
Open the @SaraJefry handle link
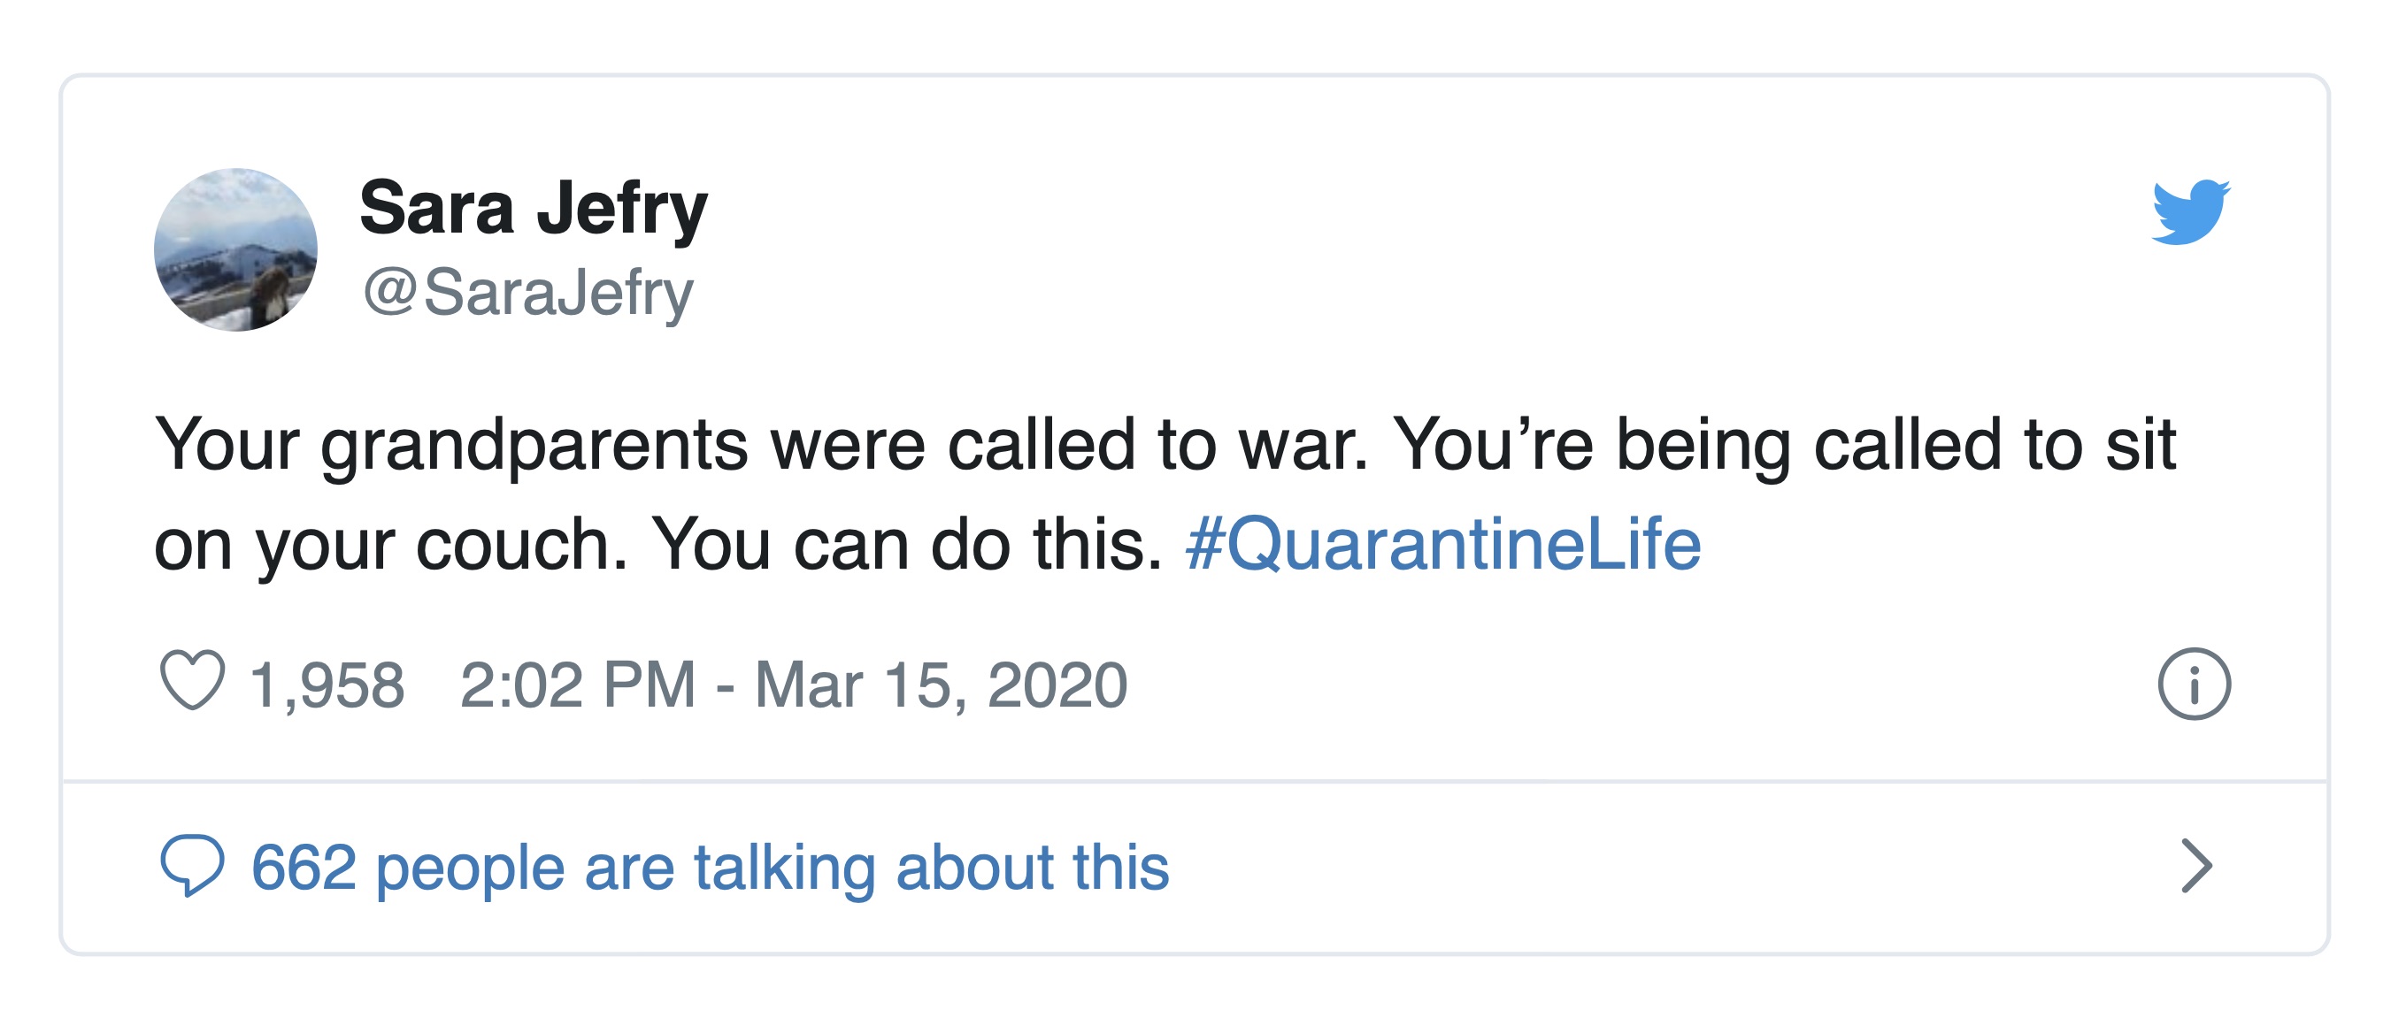point(528,292)
